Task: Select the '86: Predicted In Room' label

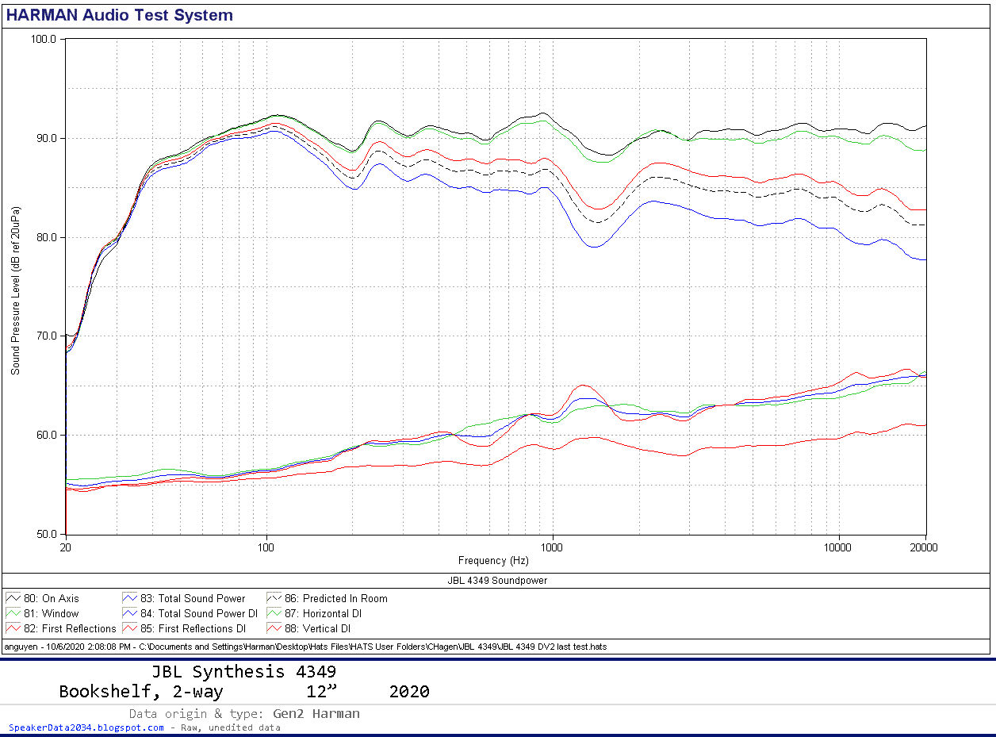Action: click(336, 598)
